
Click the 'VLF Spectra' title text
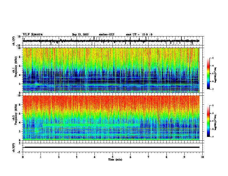click(33, 35)
